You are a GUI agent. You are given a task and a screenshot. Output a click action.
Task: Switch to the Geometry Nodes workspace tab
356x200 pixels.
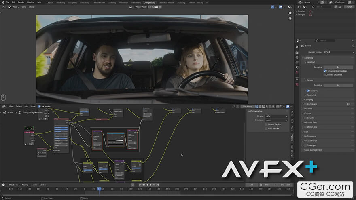(x=166, y=2)
